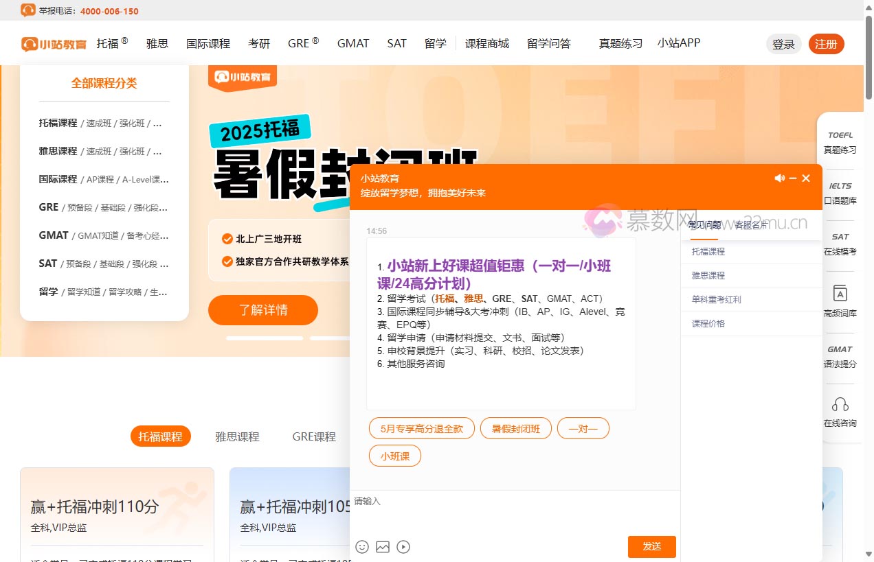Image resolution: width=874 pixels, height=562 pixels.
Task: Click the 了解详情 banner button
Action: tap(262, 310)
